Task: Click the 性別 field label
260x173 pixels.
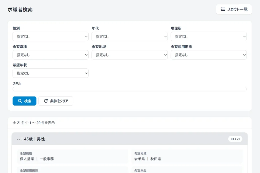Action: click(x=16, y=28)
